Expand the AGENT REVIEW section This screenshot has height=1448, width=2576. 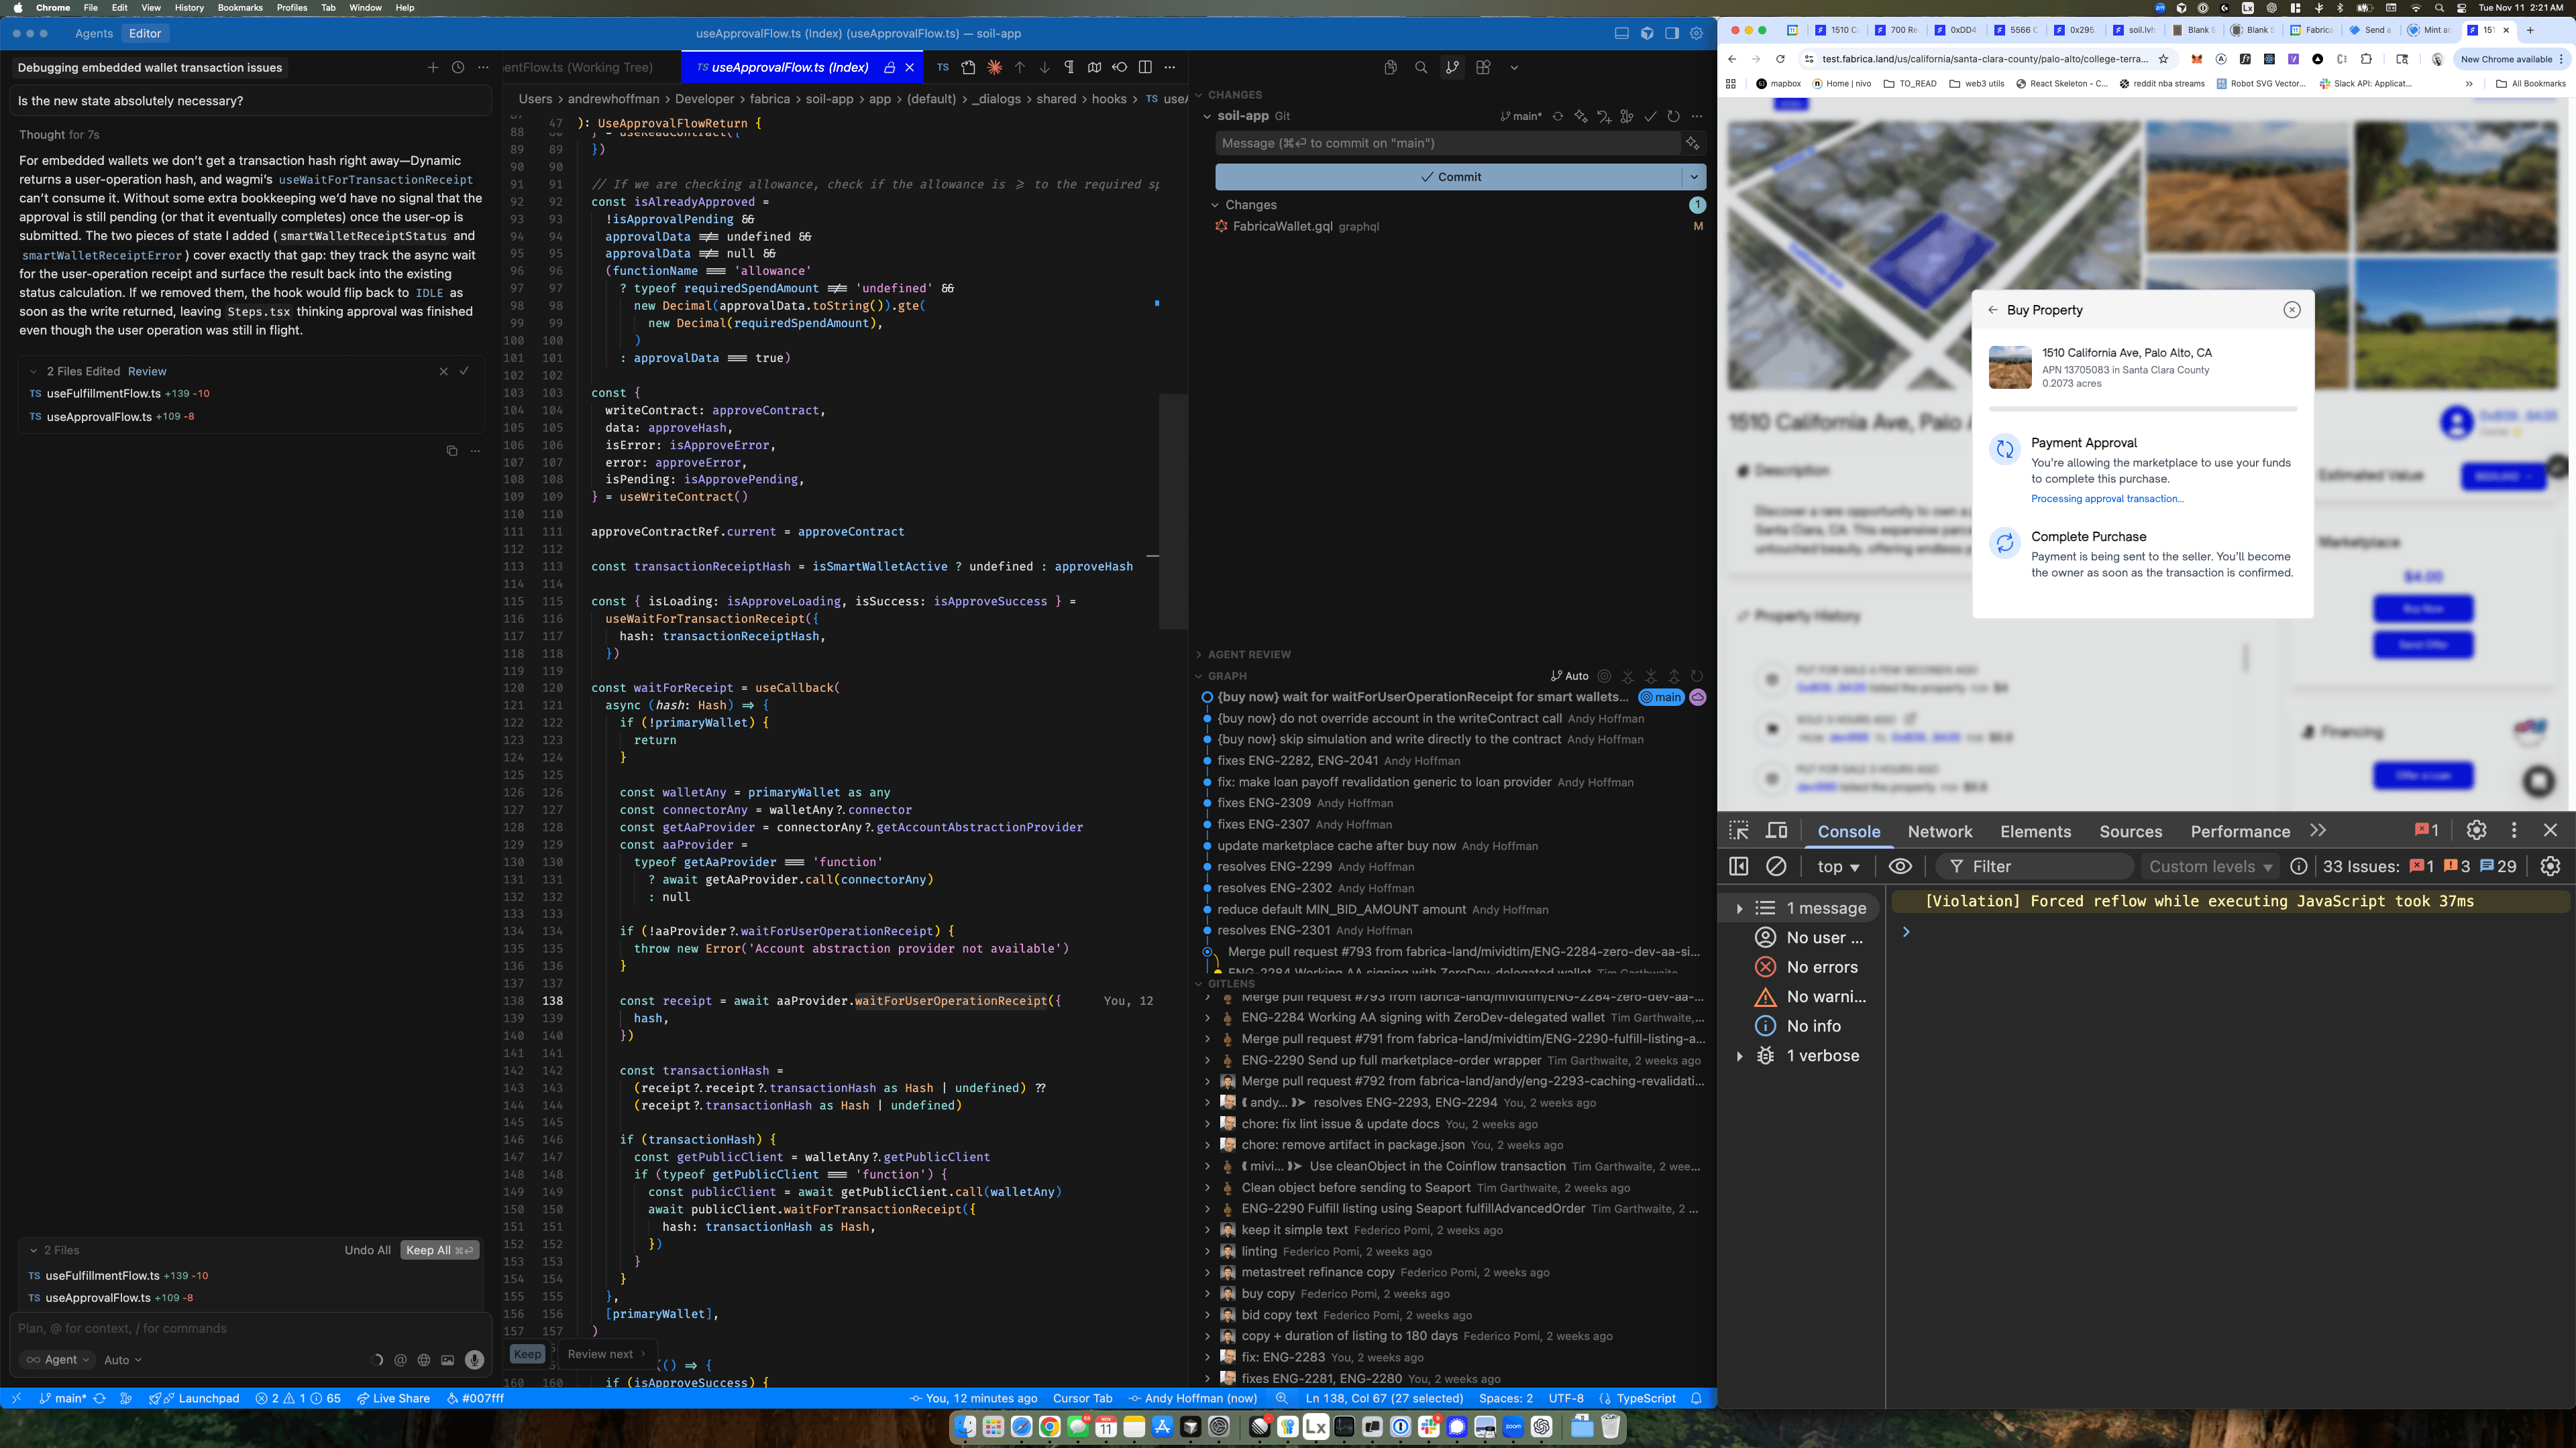[x=1248, y=654]
